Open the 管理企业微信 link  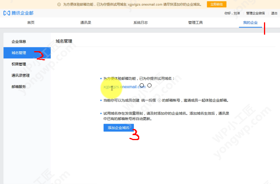(x=255, y=13)
